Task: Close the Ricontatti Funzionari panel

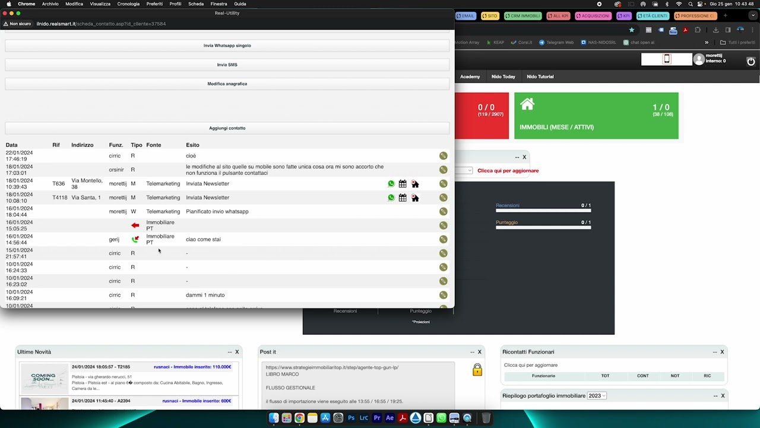Action: coord(722,352)
